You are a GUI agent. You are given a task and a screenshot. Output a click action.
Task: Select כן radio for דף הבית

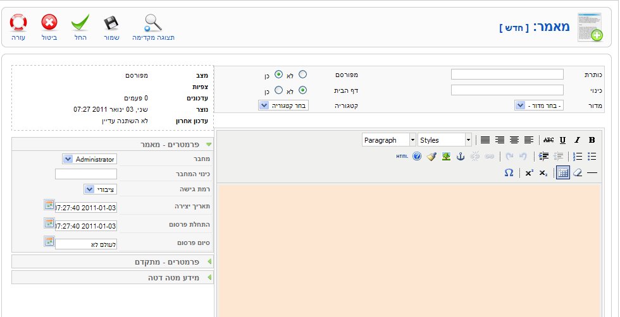[279, 90]
